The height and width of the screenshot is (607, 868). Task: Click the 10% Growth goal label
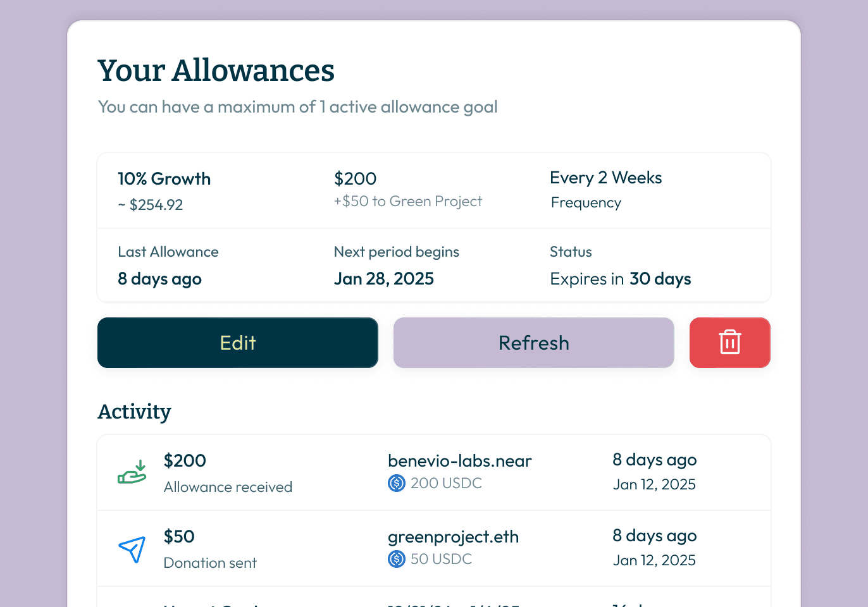(x=164, y=179)
